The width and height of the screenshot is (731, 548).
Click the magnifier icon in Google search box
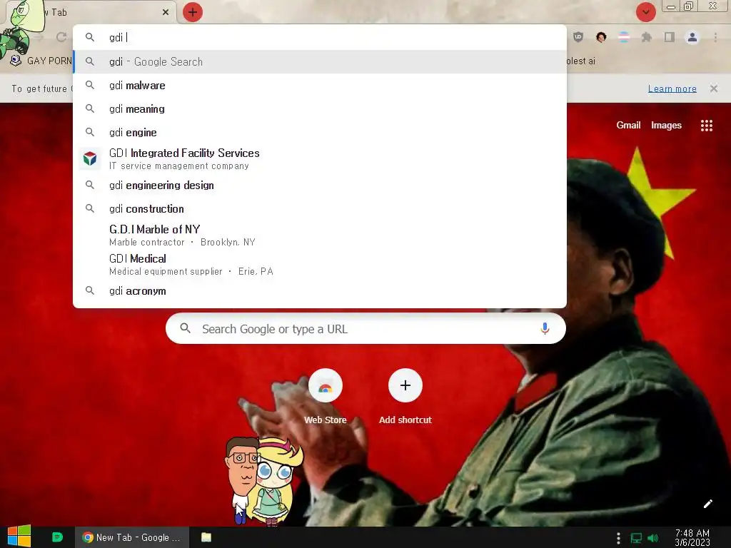point(185,328)
